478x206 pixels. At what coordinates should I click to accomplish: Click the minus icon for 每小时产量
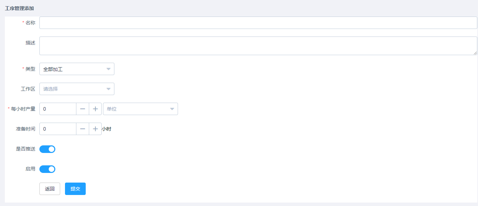[x=83, y=109]
